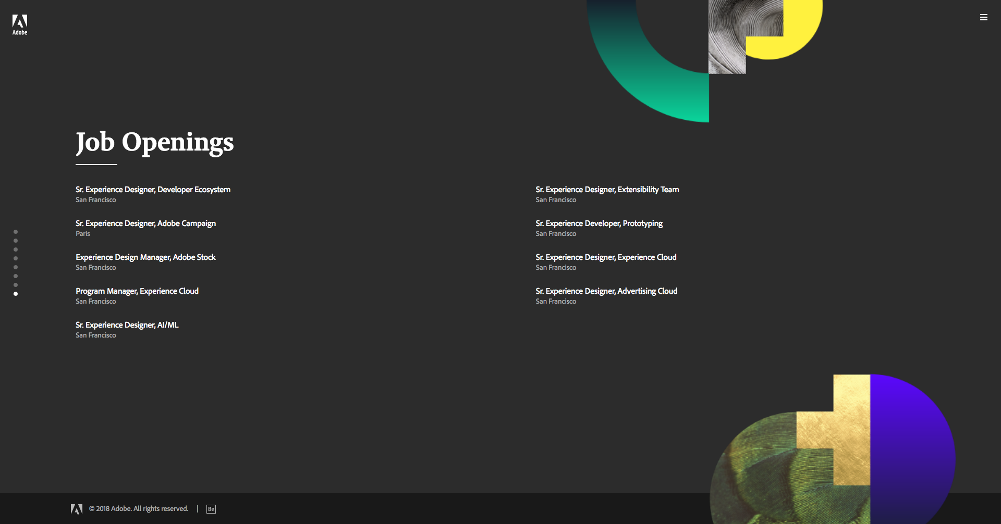Click the Adobe logo in the footer

point(77,509)
